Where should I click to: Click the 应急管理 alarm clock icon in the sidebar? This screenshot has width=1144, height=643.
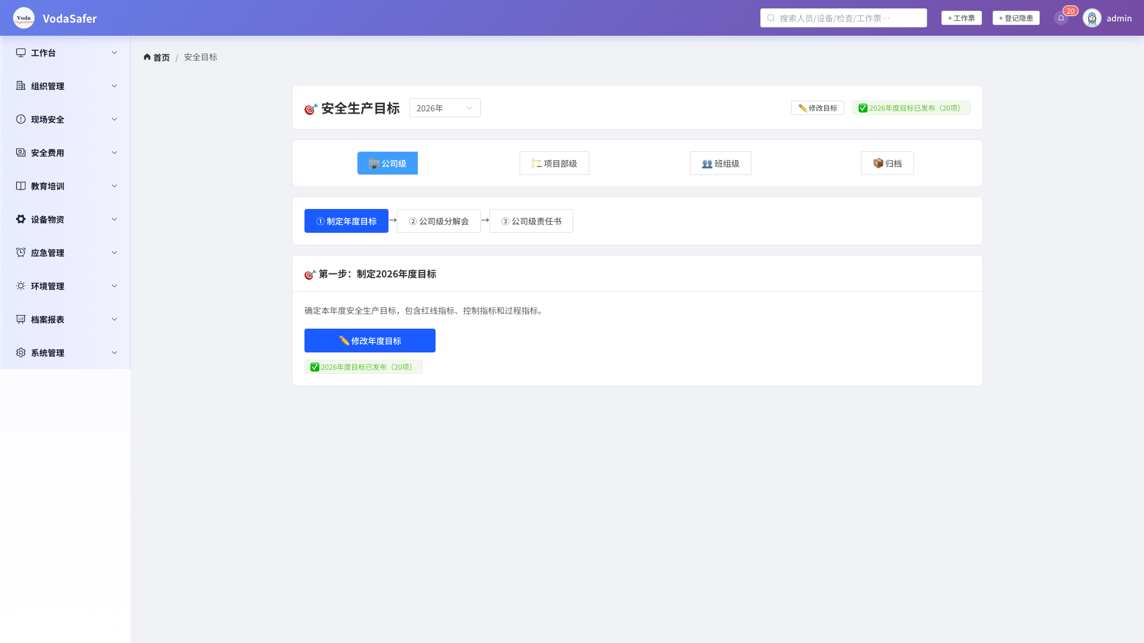pos(21,252)
